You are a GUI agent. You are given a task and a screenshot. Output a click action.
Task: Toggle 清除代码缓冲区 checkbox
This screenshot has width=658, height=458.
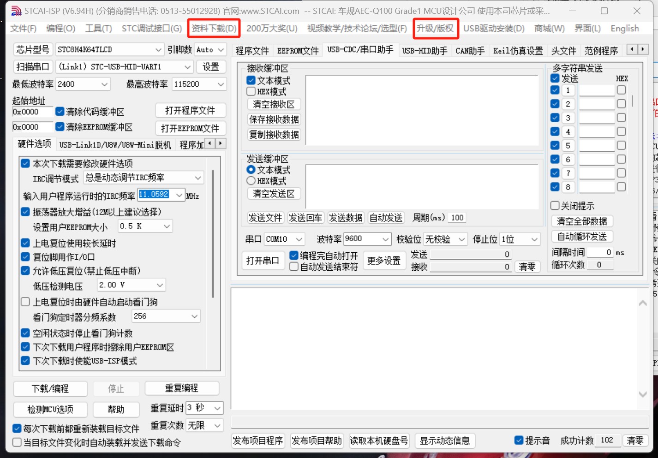pyautogui.click(x=60, y=112)
